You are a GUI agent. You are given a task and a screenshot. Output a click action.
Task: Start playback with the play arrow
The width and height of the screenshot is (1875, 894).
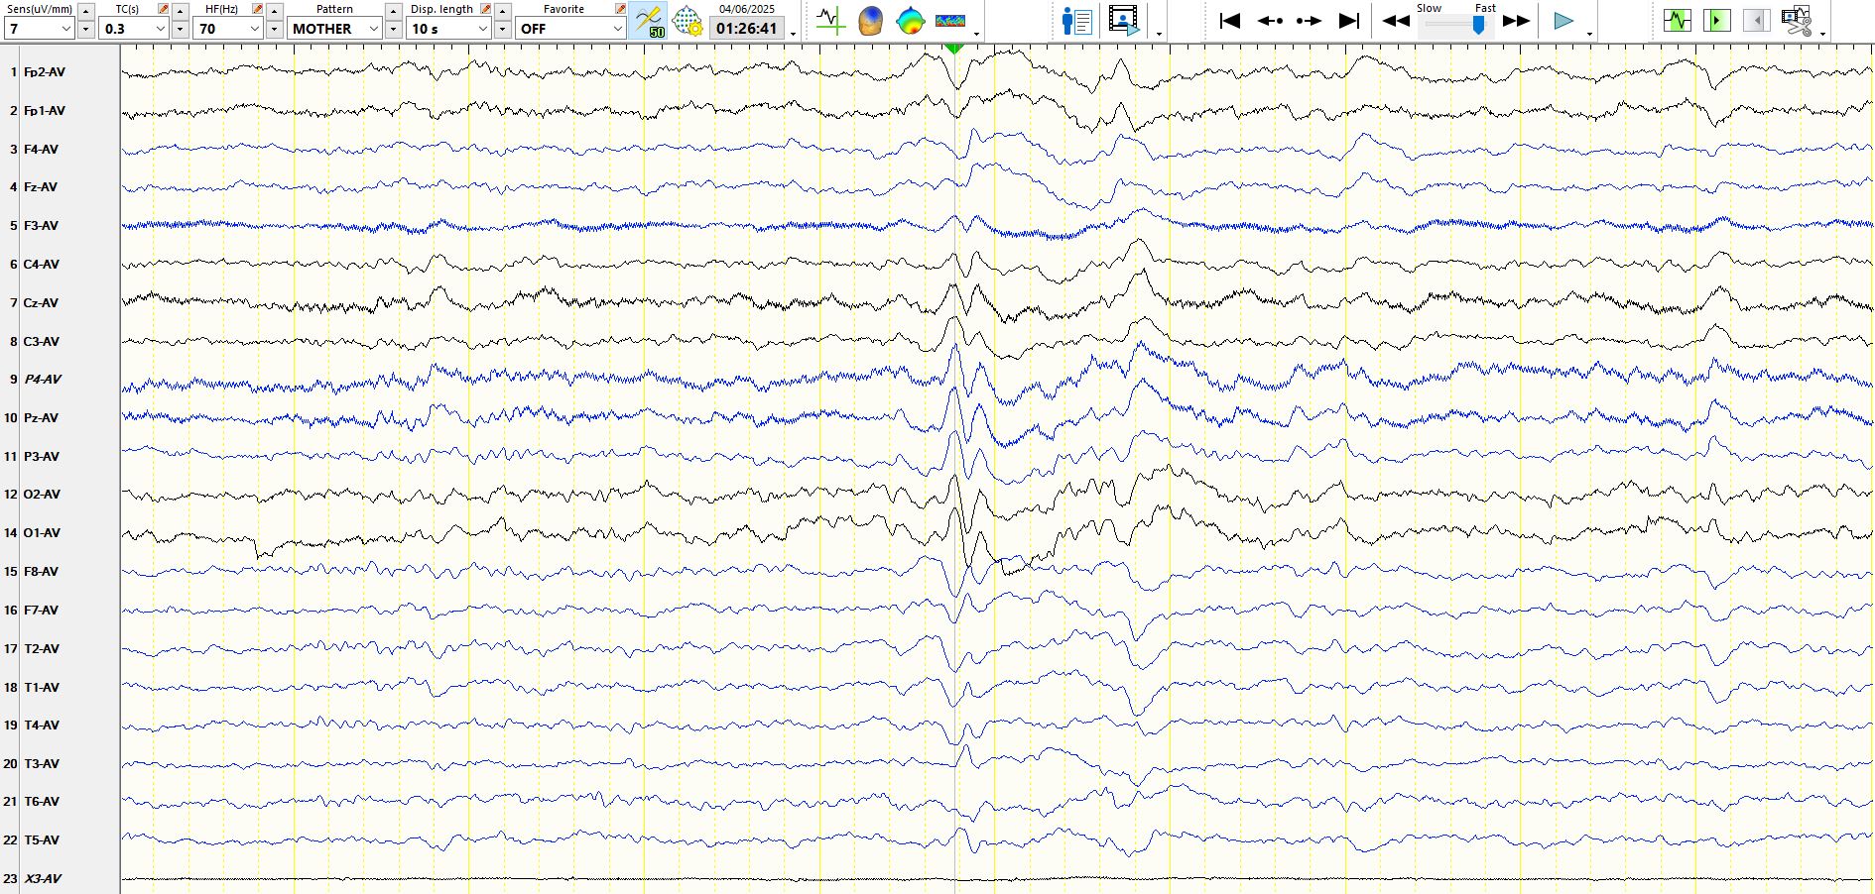coord(1563,21)
